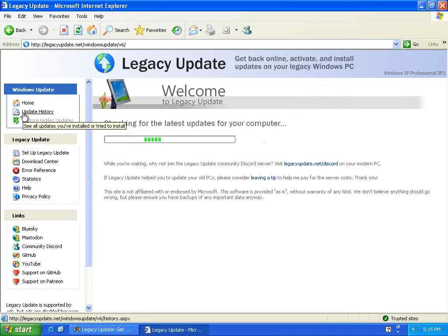The image size is (448, 336).
Task: Click the Print toolbar icon
Action: click(x=210, y=30)
